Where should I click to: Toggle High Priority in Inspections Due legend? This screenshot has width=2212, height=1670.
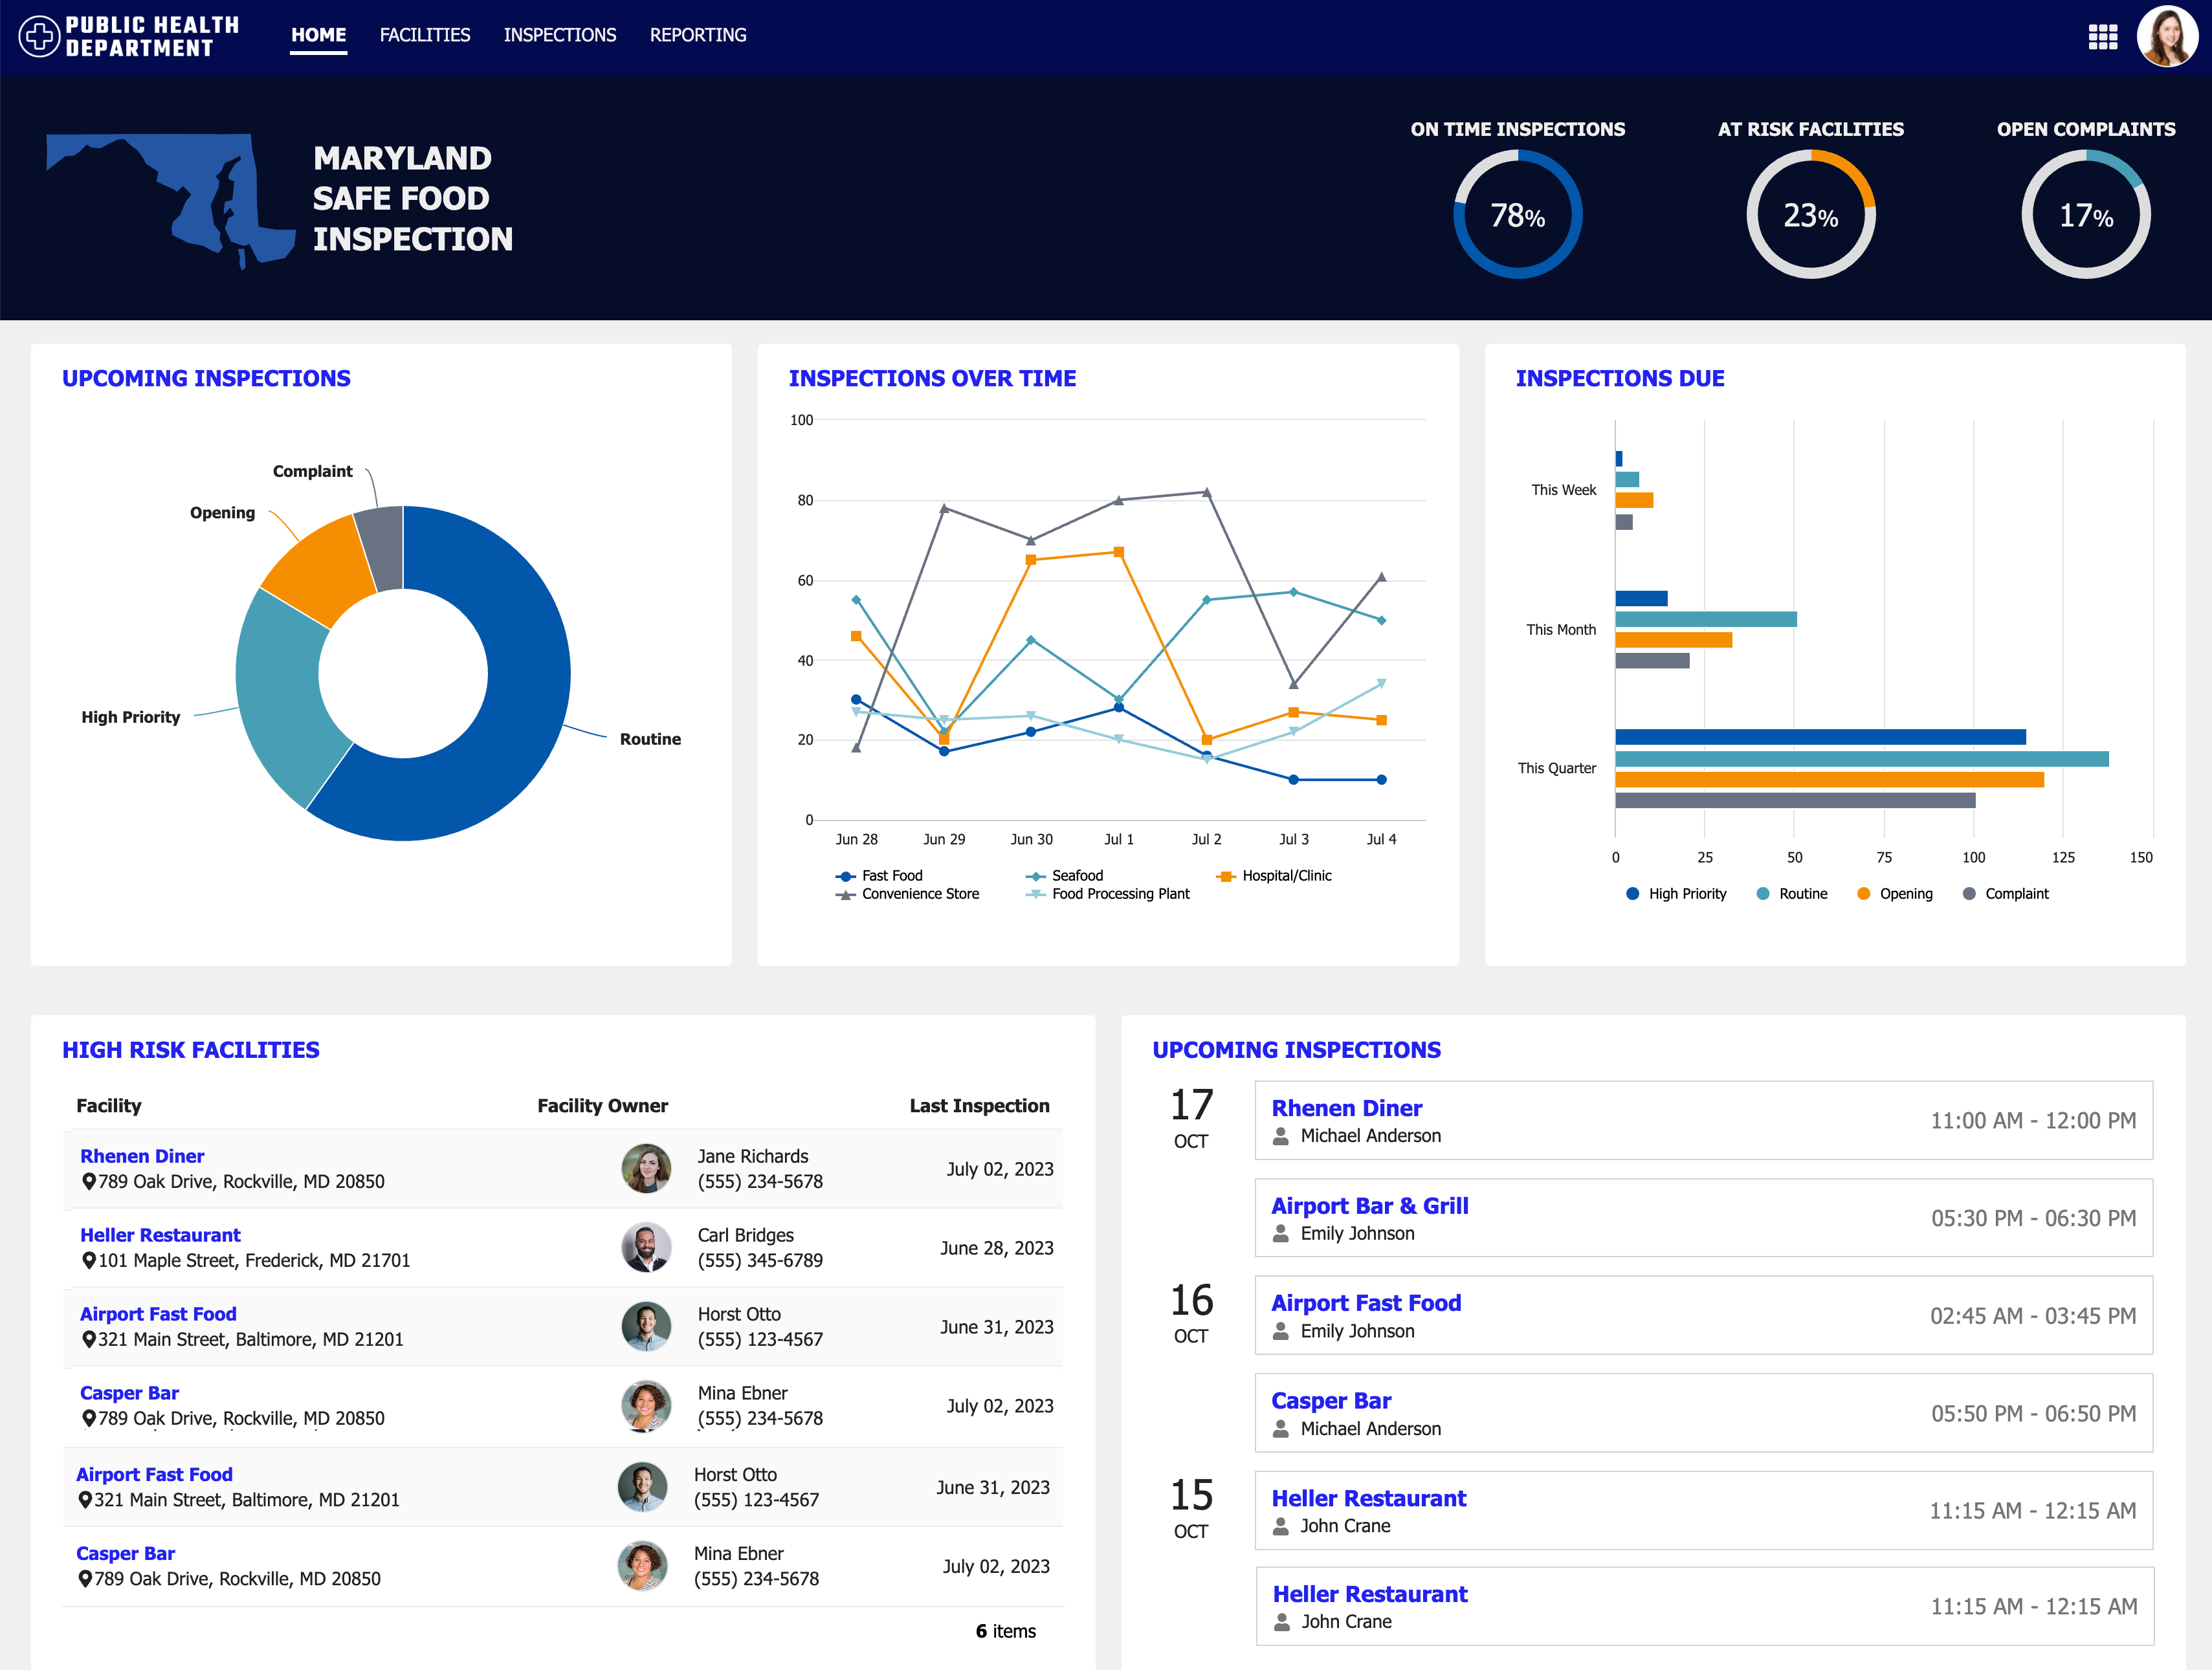point(1676,894)
